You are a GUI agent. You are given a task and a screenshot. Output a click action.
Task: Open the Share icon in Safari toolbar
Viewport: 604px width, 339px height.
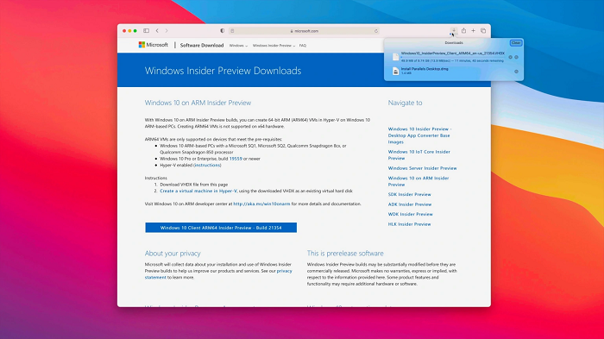[x=464, y=30]
